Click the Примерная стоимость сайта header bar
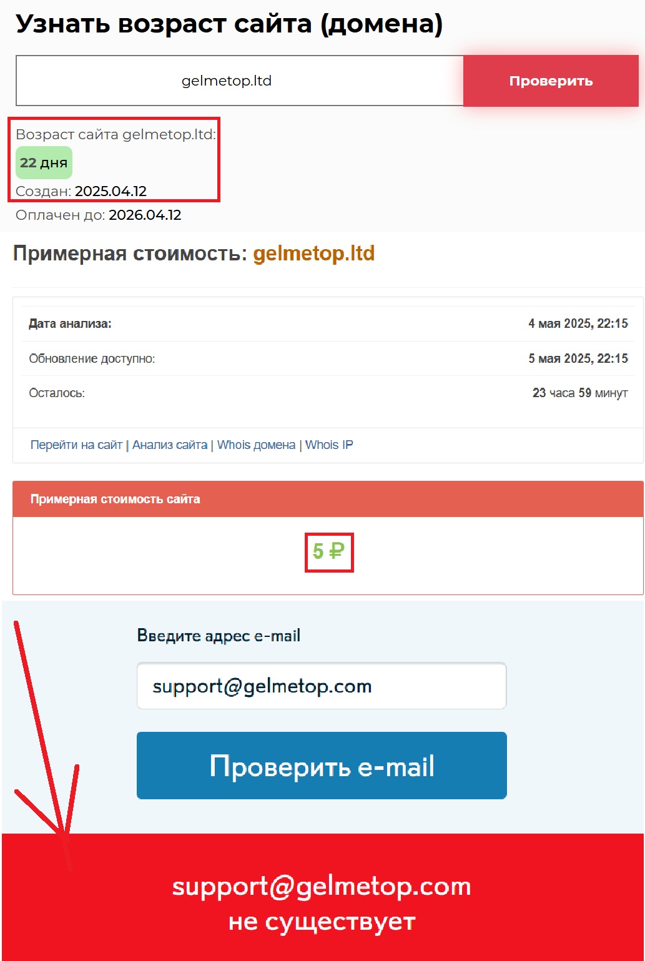 [328, 499]
